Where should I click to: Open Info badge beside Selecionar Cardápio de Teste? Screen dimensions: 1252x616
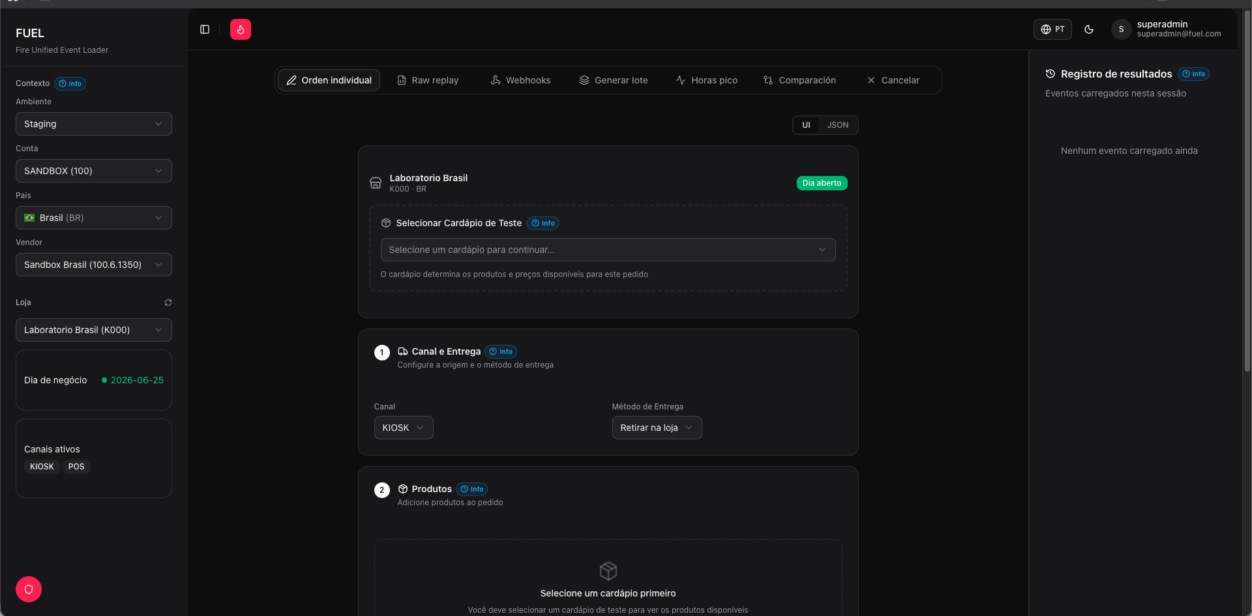point(543,223)
